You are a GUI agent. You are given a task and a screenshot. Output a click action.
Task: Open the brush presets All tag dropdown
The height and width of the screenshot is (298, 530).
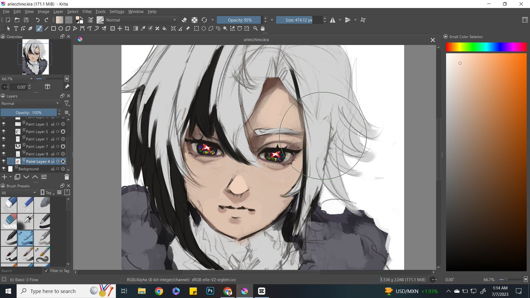[19, 193]
